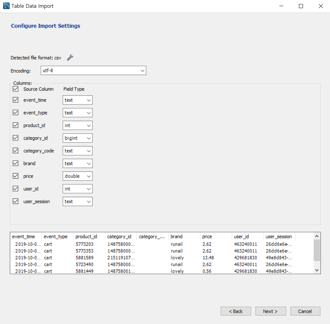Image resolution: width=330 pixels, height=324 pixels.
Task: Click the user_session preview column header
Action: click(280, 236)
